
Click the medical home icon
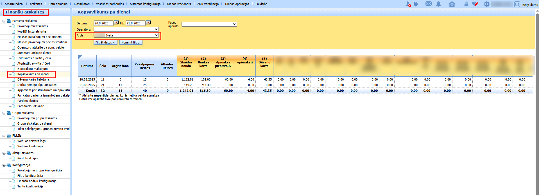pos(452,4)
